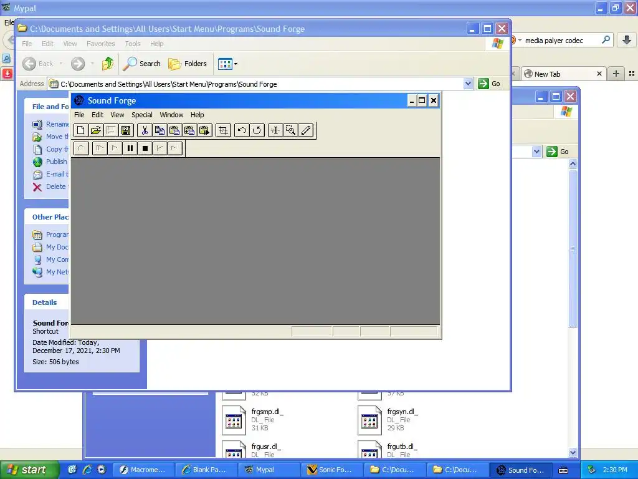Click the Record button in transport bar

[81, 148]
